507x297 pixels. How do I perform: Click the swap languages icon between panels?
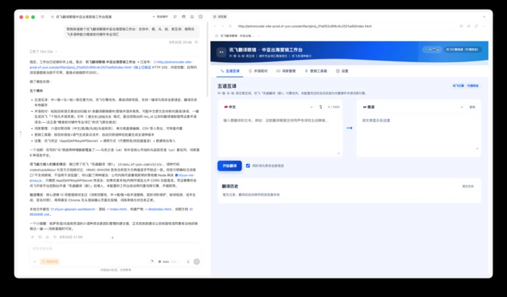(320, 107)
